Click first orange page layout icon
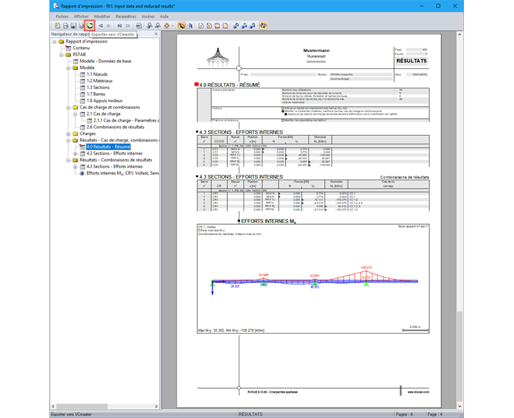The width and height of the screenshot is (514, 418). click(201, 26)
